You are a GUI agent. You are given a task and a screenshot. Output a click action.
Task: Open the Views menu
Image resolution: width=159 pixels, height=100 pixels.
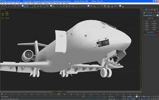tap(15, 3)
